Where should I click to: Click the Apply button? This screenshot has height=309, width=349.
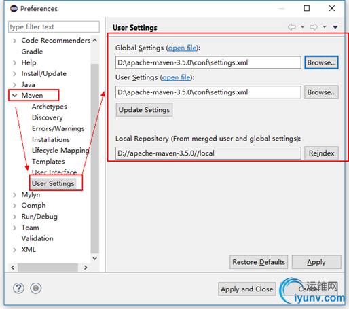316,262
